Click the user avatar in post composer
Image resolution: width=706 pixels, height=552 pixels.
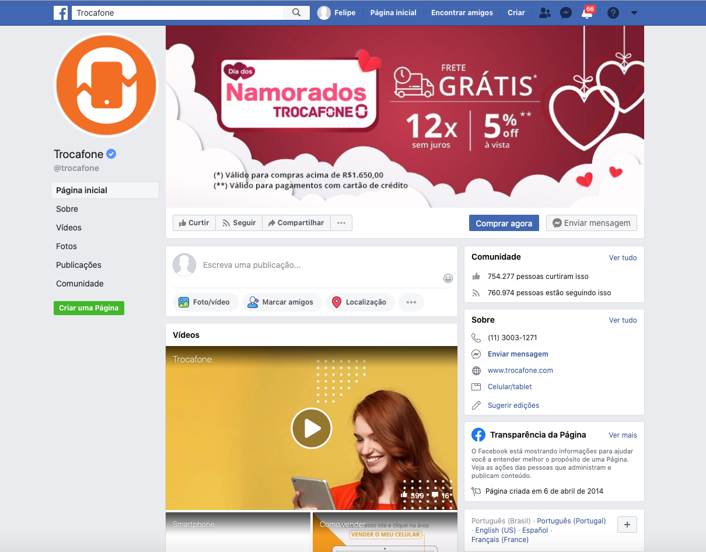(x=184, y=265)
